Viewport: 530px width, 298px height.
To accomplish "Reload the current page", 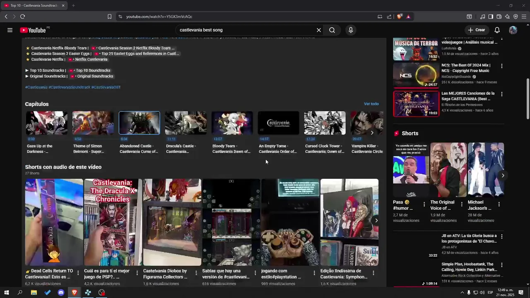I will (x=22, y=17).
